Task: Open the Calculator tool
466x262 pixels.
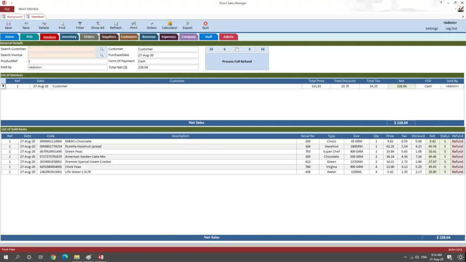Action: coord(169,25)
